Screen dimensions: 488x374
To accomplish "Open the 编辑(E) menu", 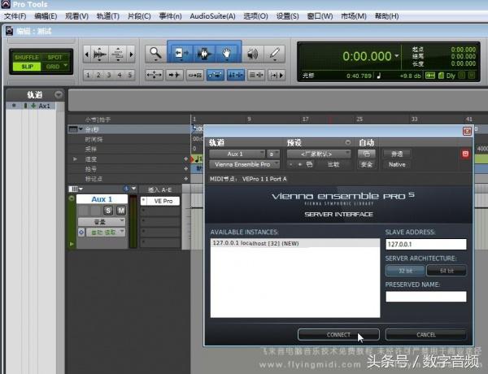I will coord(46,16).
